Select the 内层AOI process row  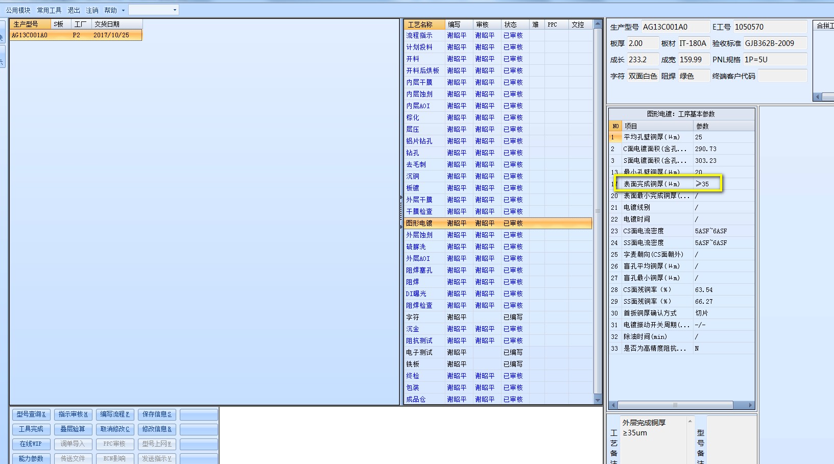pos(498,106)
